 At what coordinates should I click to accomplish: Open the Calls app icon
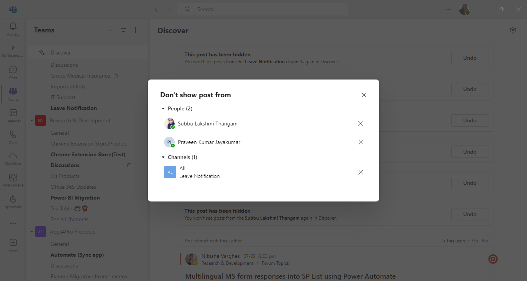[x=13, y=137]
